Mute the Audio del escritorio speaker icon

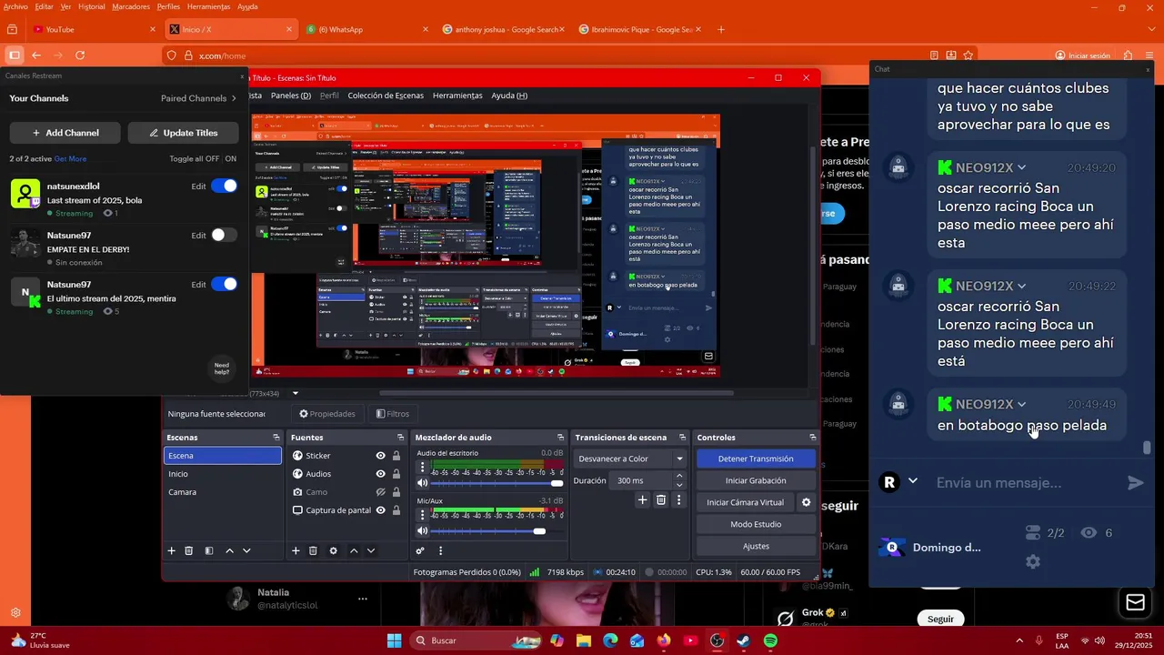pyautogui.click(x=422, y=483)
